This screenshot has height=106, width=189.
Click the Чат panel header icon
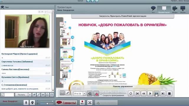2,7
